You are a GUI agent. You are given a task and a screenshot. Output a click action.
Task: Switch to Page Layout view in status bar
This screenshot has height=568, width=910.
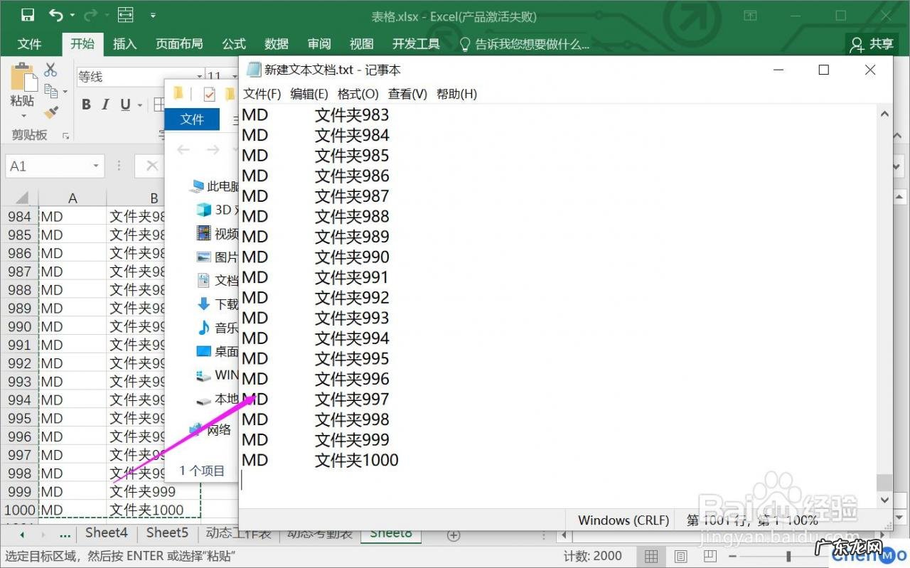680,556
